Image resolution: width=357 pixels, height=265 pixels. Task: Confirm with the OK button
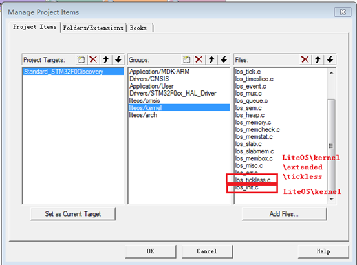click(151, 251)
